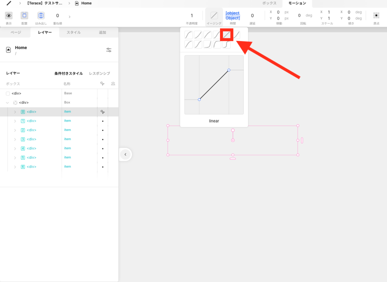The height and width of the screenshot is (282, 387).
Task: Open the イージング easing curve button
Action: pyautogui.click(x=214, y=16)
